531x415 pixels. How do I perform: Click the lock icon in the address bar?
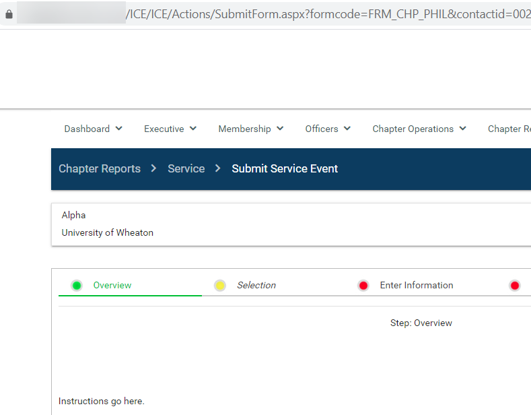(9, 14)
